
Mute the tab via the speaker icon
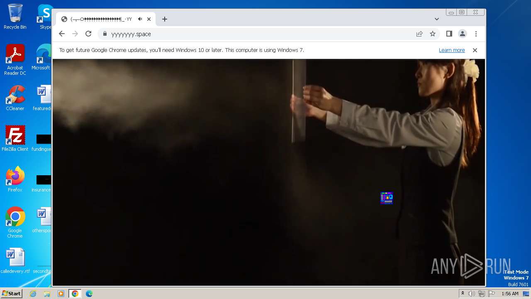coord(140,19)
